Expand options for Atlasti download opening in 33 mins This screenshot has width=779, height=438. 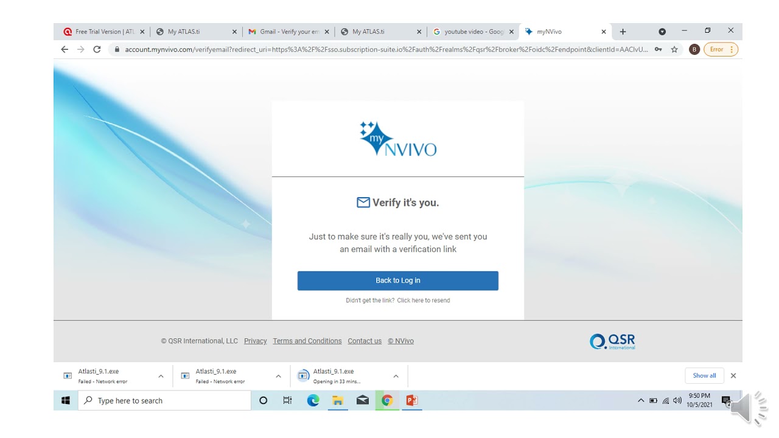point(396,376)
